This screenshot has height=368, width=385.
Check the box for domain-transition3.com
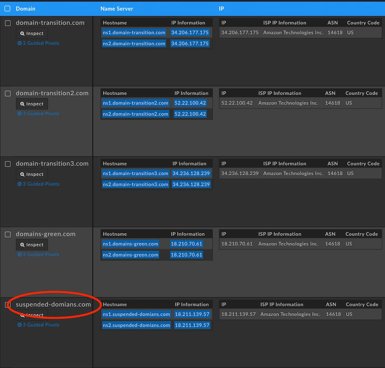8,164
